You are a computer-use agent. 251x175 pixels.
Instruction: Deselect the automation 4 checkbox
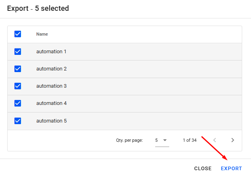tap(18, 103)
